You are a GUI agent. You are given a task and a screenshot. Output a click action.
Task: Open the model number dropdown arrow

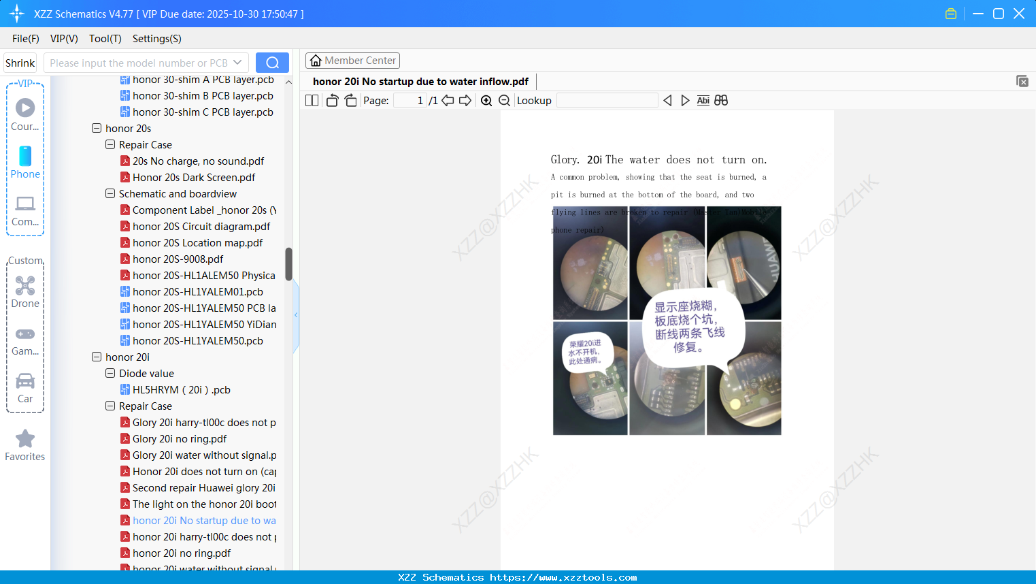(237, 63)
